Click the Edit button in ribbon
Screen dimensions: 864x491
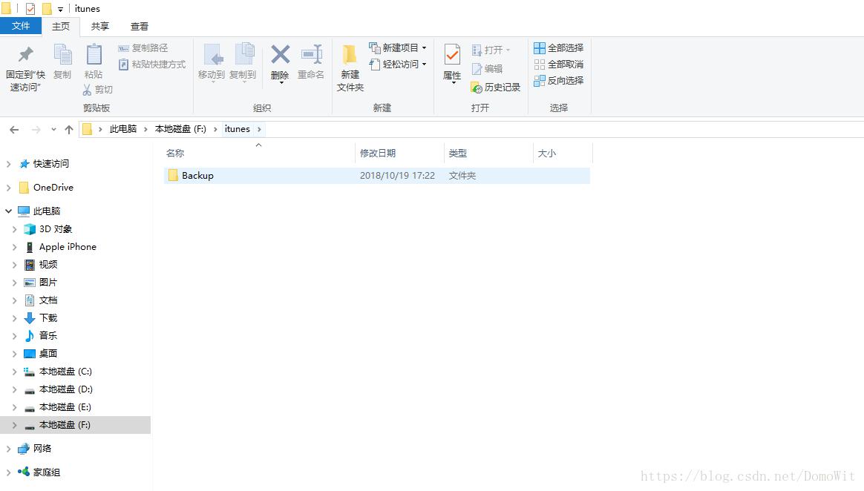point(487,69)
